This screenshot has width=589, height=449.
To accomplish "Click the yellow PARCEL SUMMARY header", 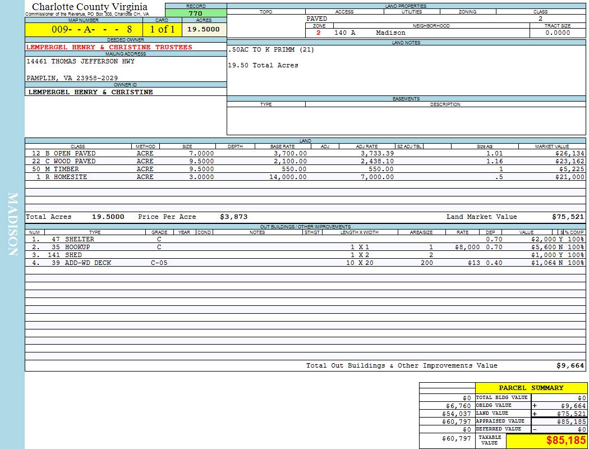I will point(531,388).
